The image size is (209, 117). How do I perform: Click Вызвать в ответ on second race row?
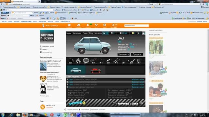click(x=138, y=82)
